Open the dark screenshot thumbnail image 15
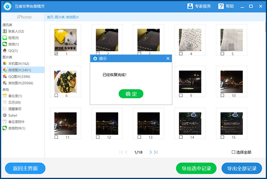Image resolution: width=267 pixels, height=179 pixels. click(232, 123)
